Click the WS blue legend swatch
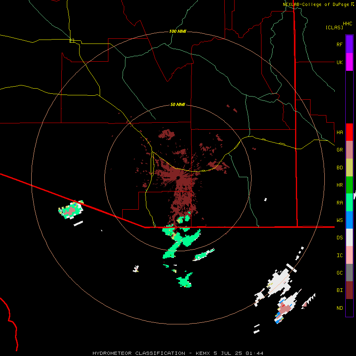The image size is (356, 356). click(x=349, y=220)
